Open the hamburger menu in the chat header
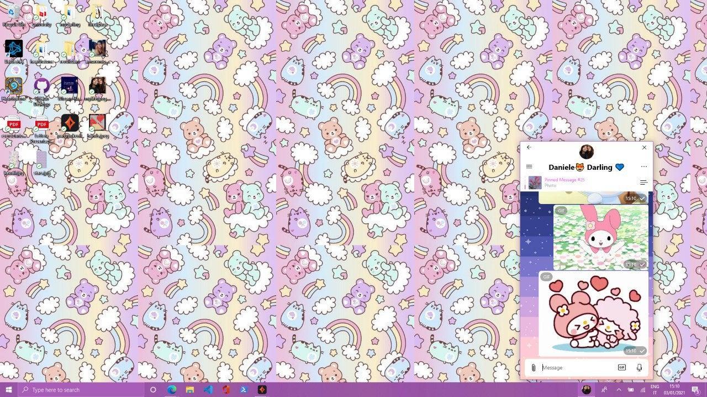Image resolution: width=707 pixels, height=397 pixels. (529, 166)
